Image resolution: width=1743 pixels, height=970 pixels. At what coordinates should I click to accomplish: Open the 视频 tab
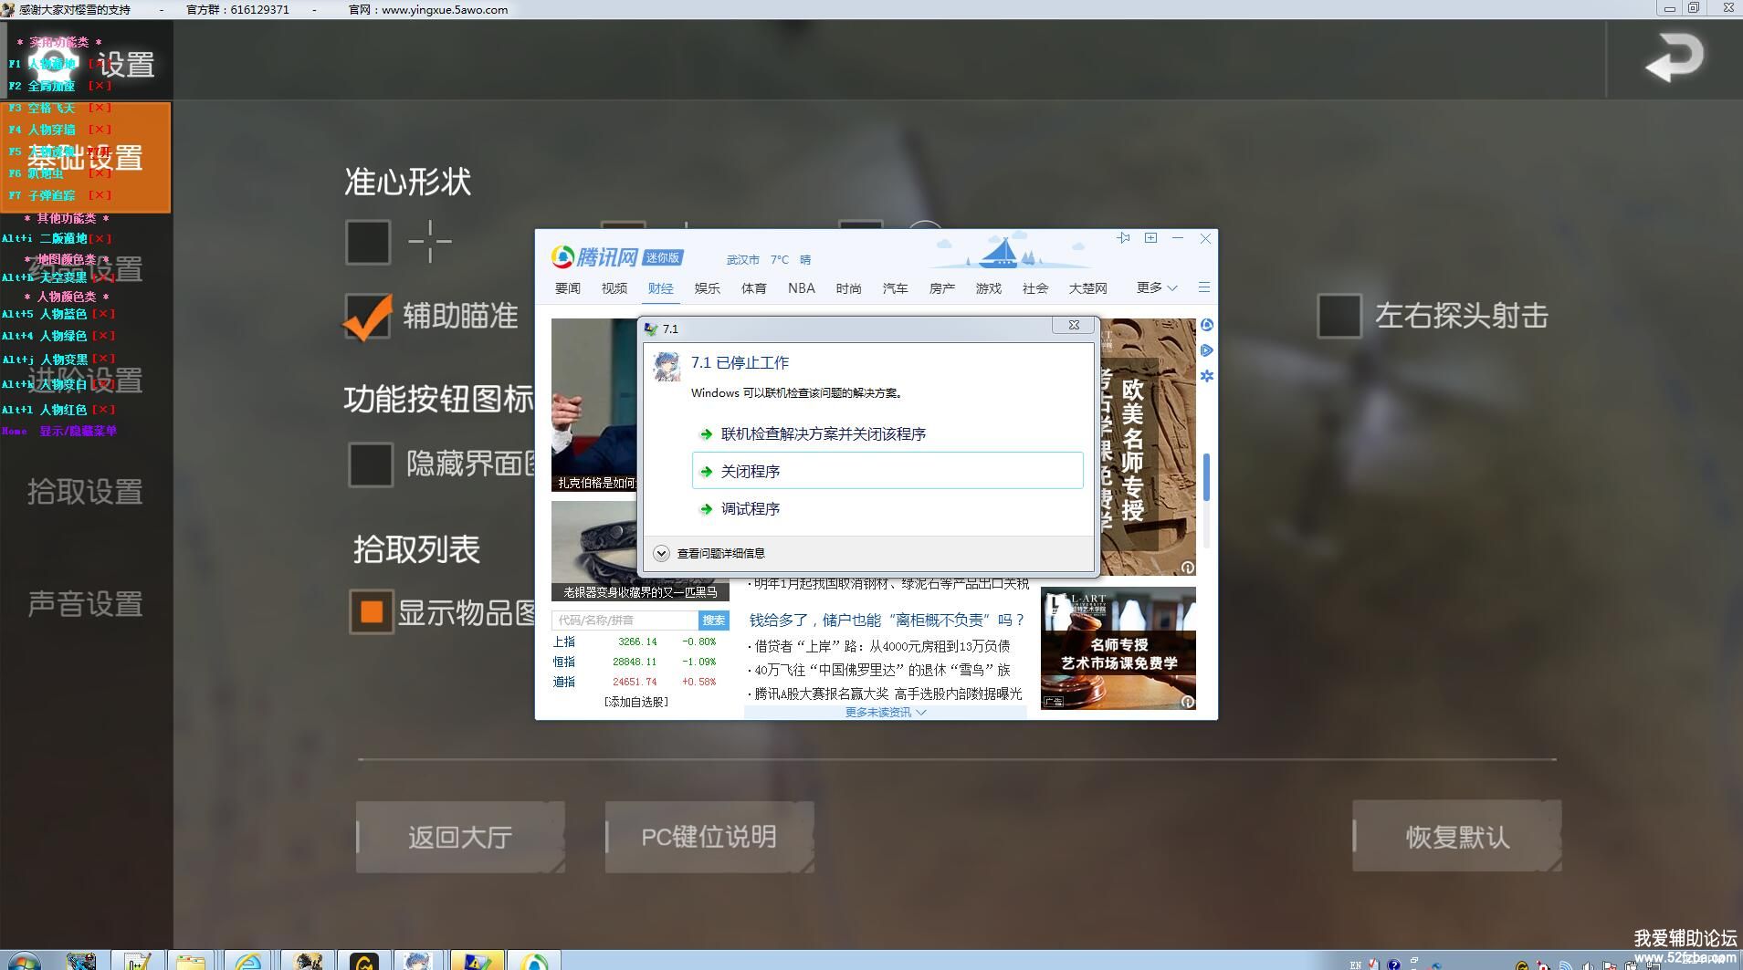click(614, 288)
